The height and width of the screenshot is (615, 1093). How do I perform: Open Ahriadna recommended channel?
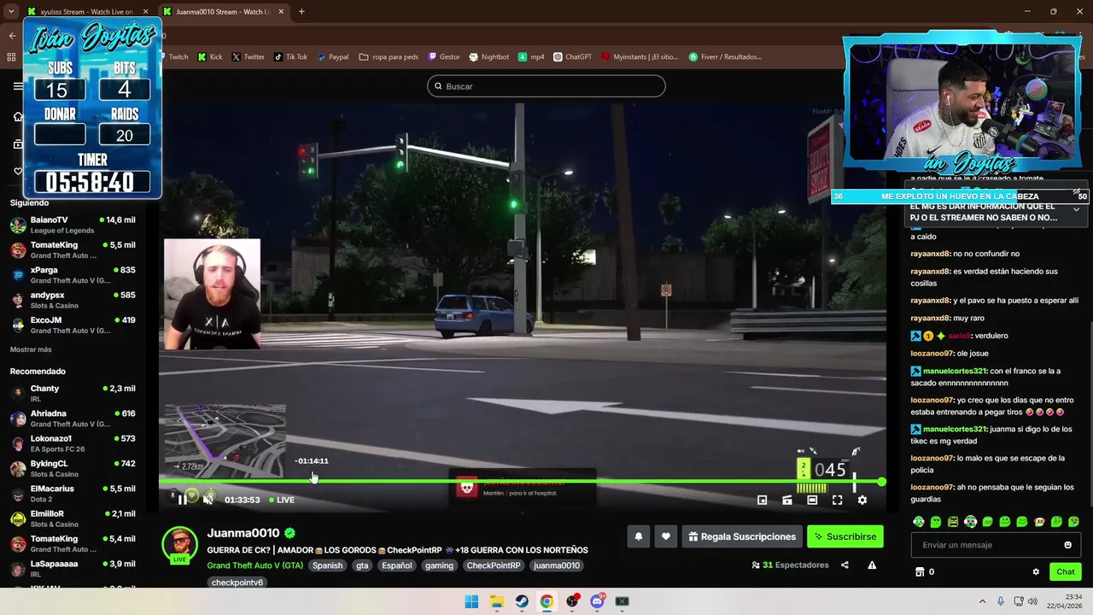pyautogui.click(x=73, y=419)
